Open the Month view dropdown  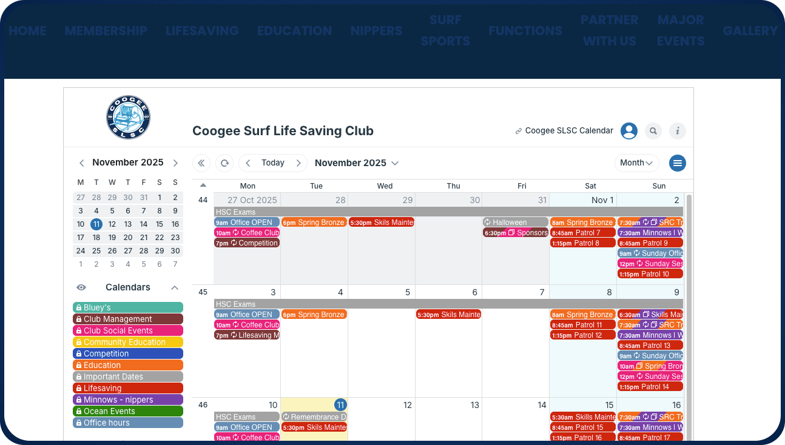coord(637,163)
